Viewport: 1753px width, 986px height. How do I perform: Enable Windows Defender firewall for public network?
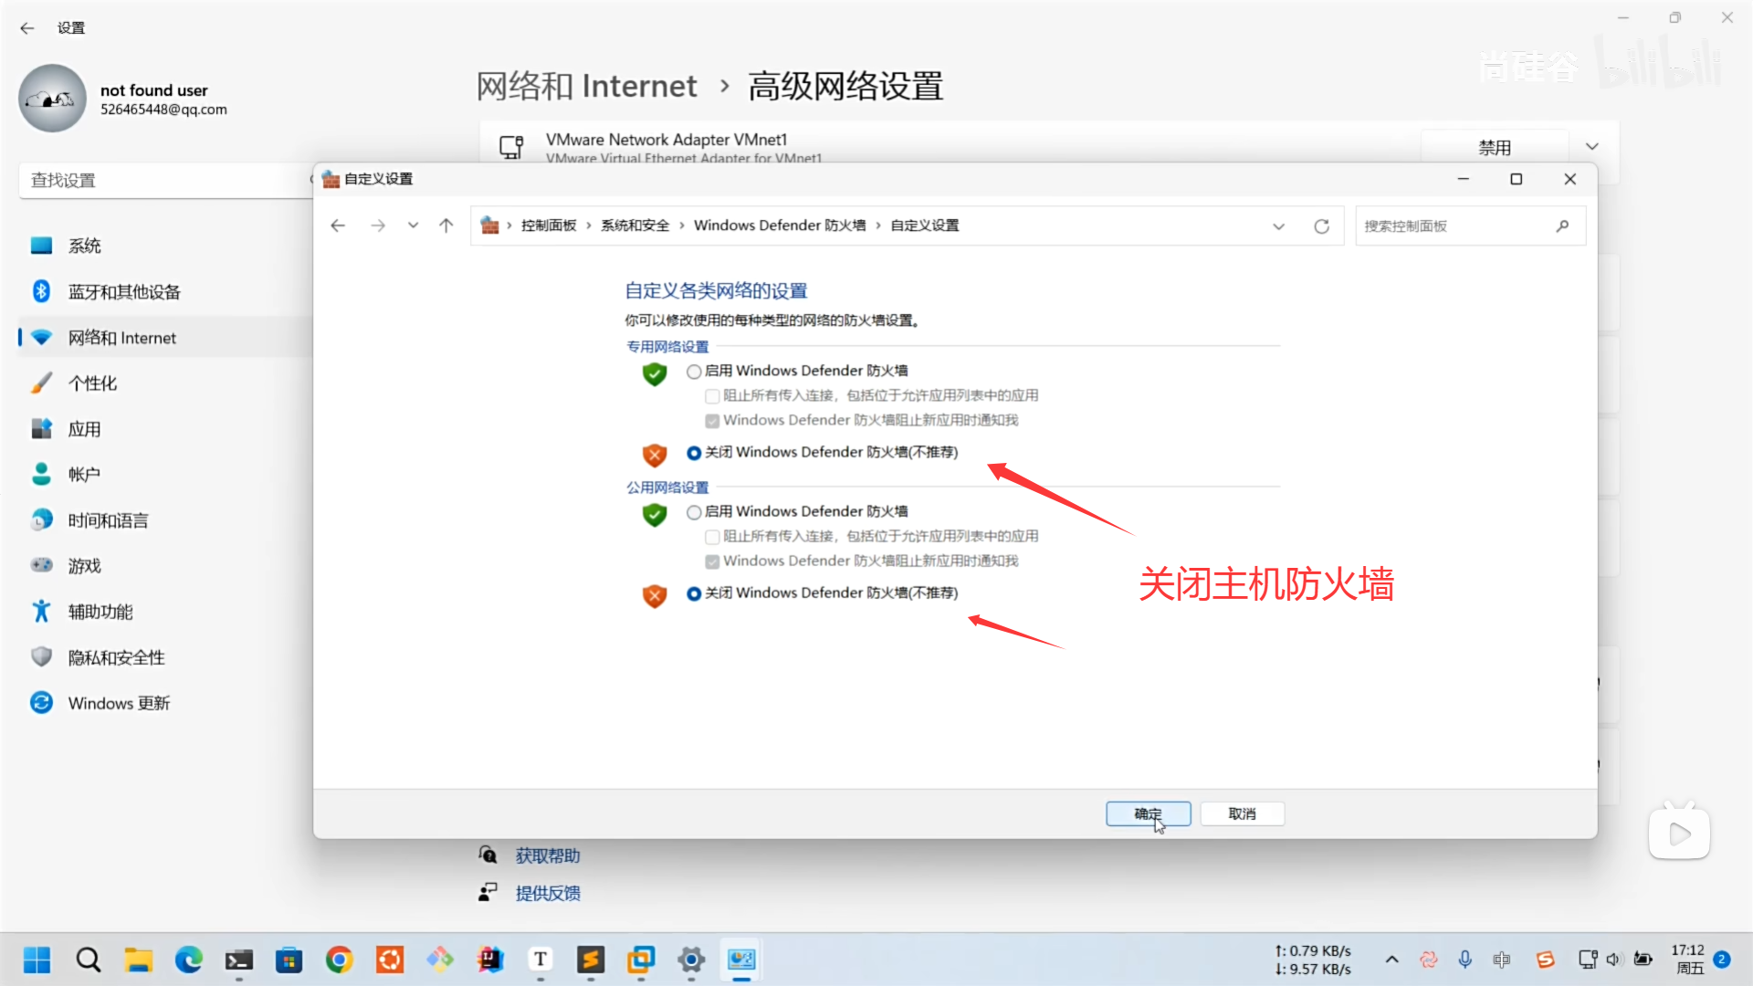(x=694, y=512)
